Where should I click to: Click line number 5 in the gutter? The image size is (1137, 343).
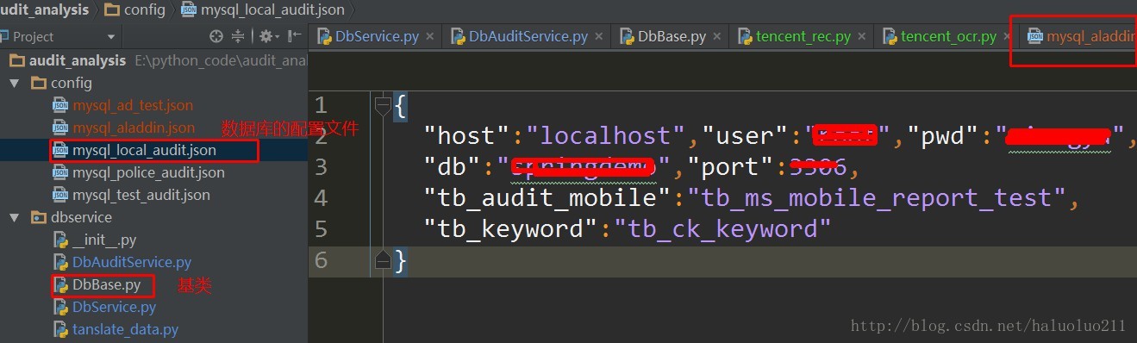(321, 229)
